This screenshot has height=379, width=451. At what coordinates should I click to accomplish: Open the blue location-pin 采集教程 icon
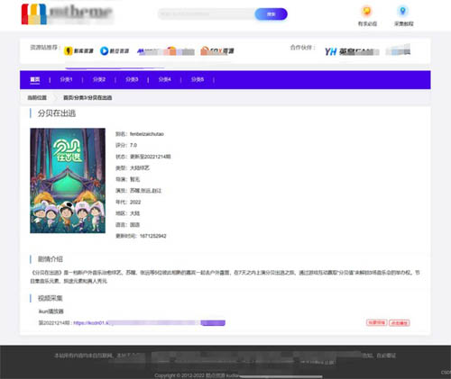[x=403, y=15]
